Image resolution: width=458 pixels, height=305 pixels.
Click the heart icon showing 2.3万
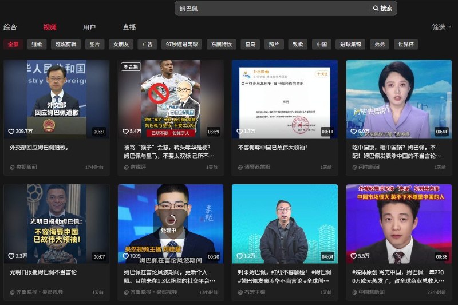click(x=11, y=256)
